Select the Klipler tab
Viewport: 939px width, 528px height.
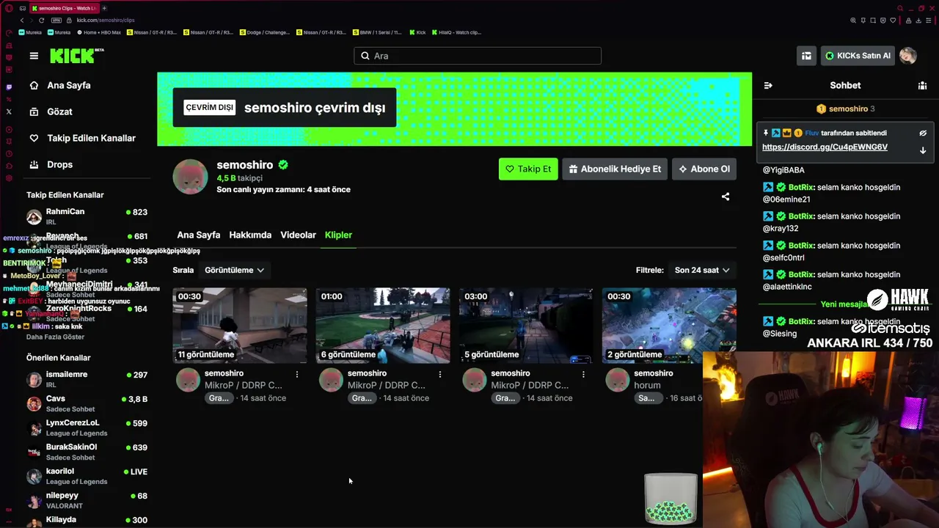pyautogui.click(x=338, y=235)
